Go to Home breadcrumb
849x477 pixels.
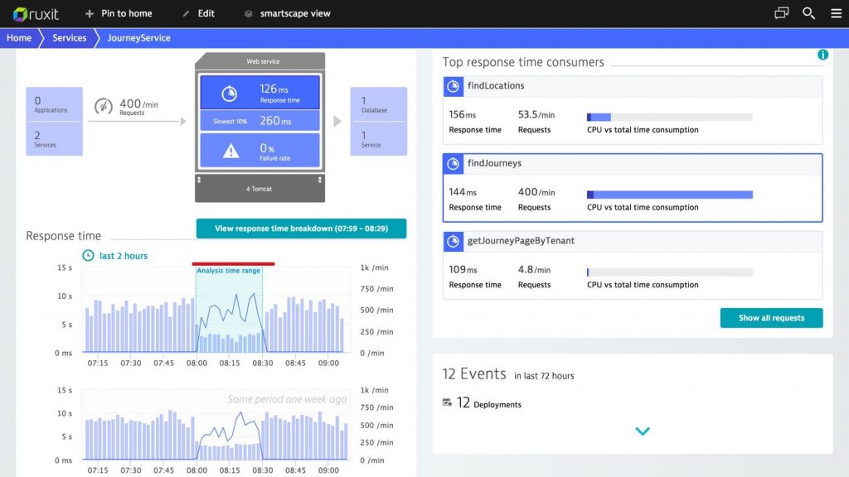[x=19, y=38]
